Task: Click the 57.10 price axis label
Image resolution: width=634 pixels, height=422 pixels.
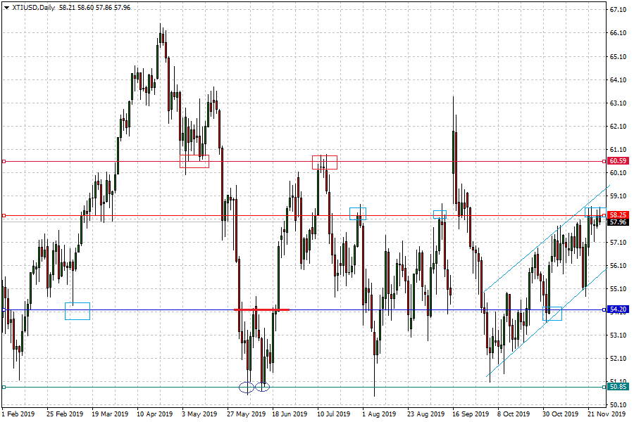Action: [618, 243]
